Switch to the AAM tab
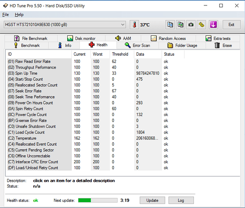This screenshot has height=208, width=245. (x=123, y=38)
